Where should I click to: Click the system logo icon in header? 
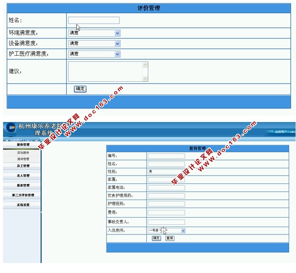[x=11, y=127]
